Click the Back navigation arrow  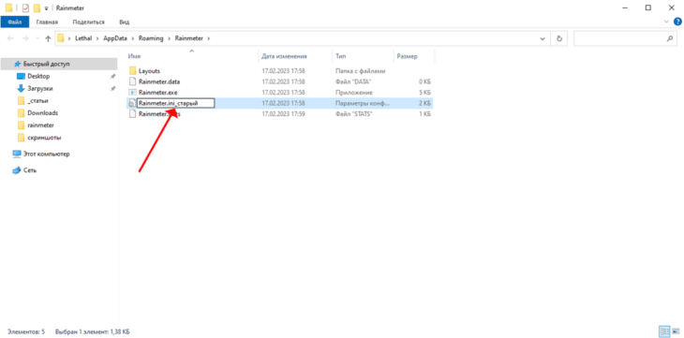coord(10,38)
